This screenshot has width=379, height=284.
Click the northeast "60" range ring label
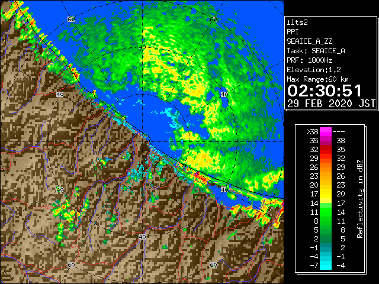tap(213, 19)
